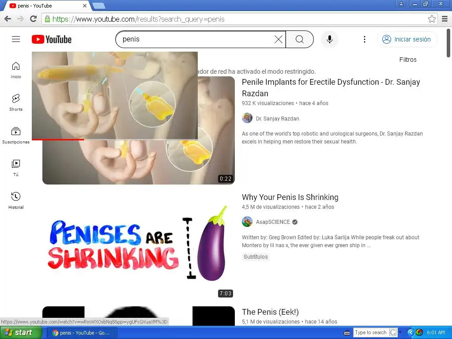Viewport: 452px width, 339px height.
Task: Click the hovered video inline preview popup
Action: pyautogui.click(x=115, y=95)
